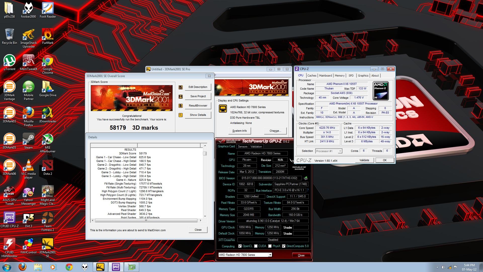Screen dimensions: 483x272
Task: Click the volume icon in system tray
Action: [x=443, y=267]
